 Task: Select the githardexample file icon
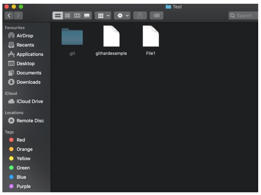[x=111, y=36]
